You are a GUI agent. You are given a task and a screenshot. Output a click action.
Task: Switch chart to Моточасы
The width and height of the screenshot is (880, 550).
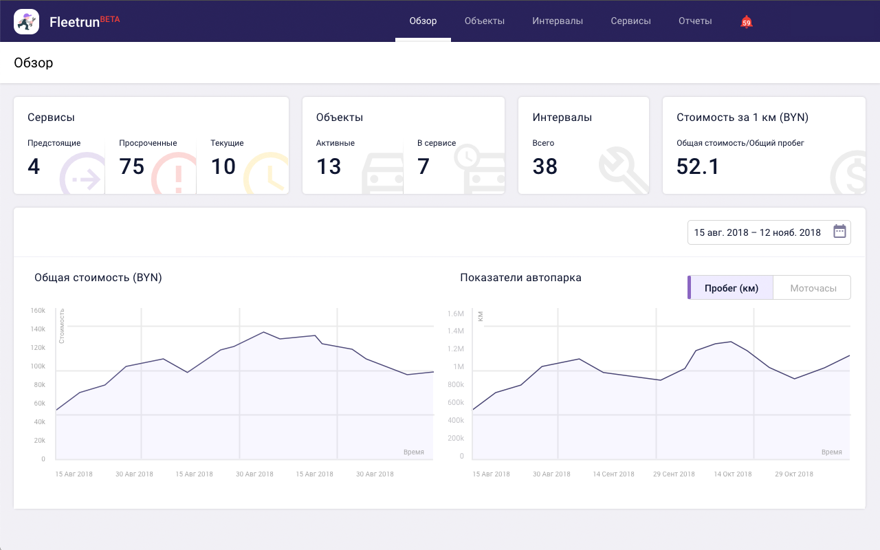click(813, 288)
